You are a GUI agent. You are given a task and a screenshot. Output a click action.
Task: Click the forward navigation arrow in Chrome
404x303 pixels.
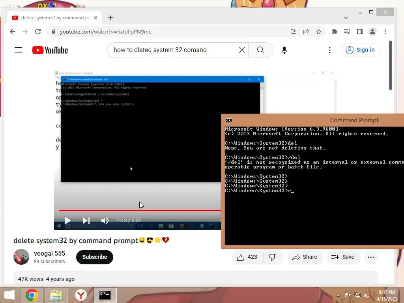25,32
